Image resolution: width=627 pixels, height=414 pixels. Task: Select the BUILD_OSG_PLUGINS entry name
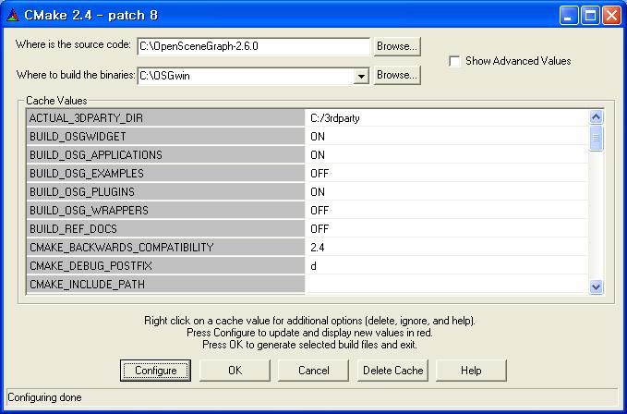tap(165, 191)
